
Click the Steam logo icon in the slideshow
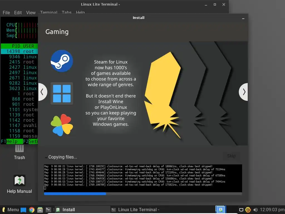point(62,61)
